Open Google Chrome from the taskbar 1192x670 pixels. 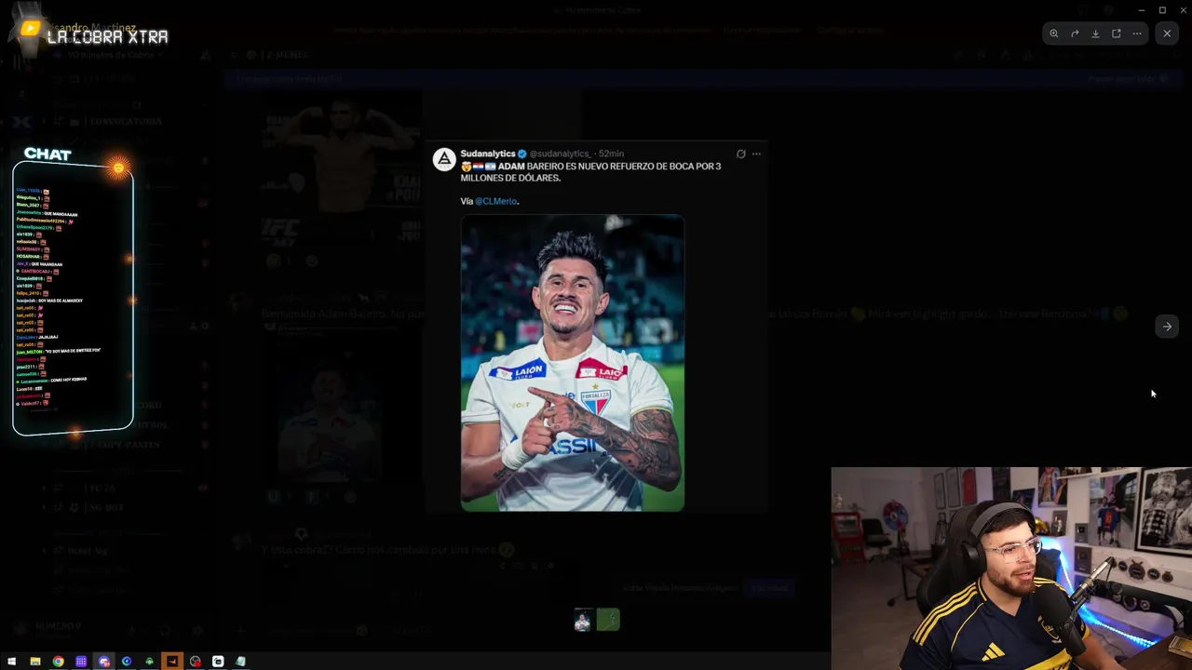(x=58, y=662)
